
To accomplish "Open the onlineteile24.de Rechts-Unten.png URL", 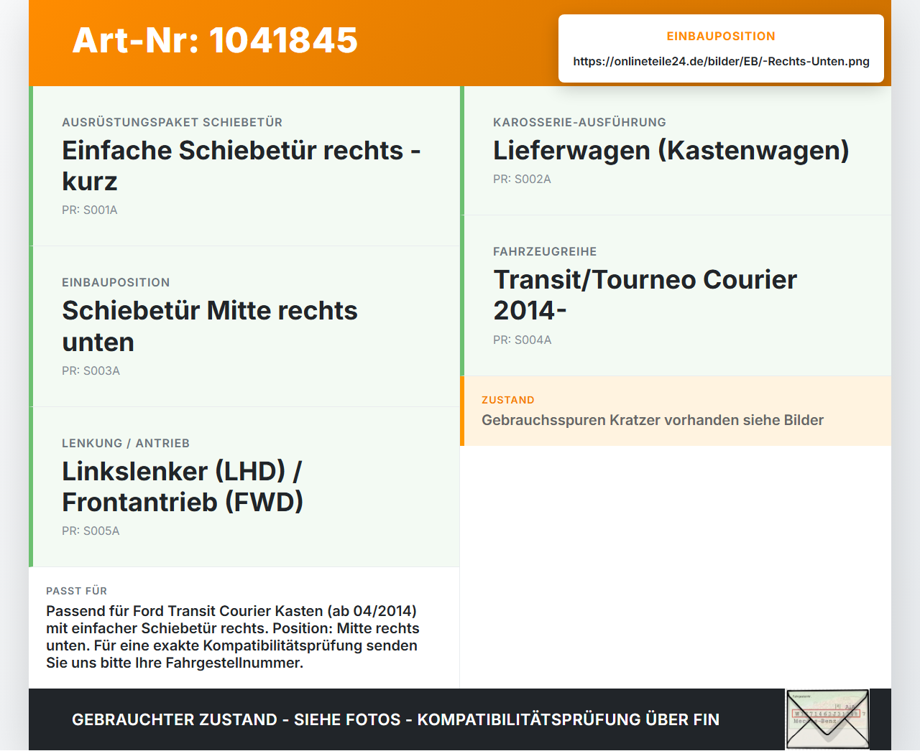I will click(721, 61).
